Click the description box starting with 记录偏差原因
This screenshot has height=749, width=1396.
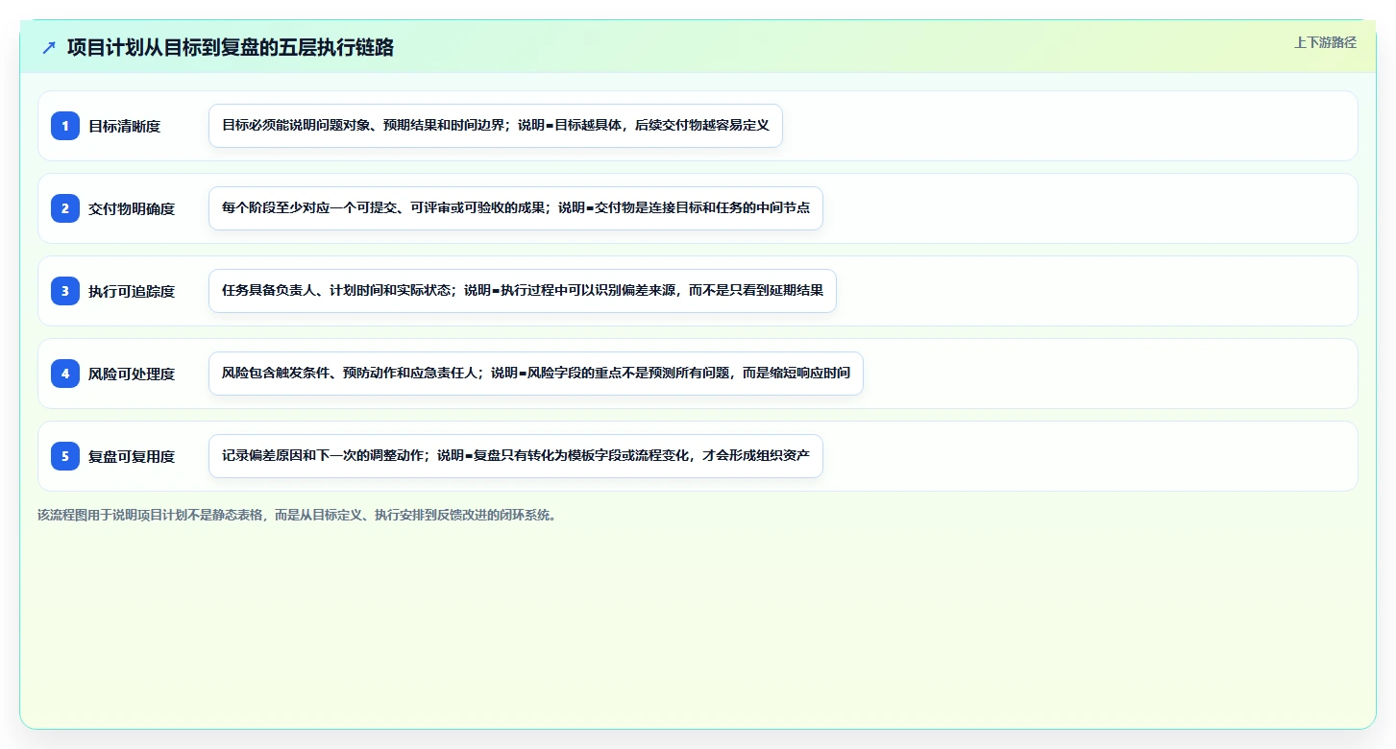516,456
